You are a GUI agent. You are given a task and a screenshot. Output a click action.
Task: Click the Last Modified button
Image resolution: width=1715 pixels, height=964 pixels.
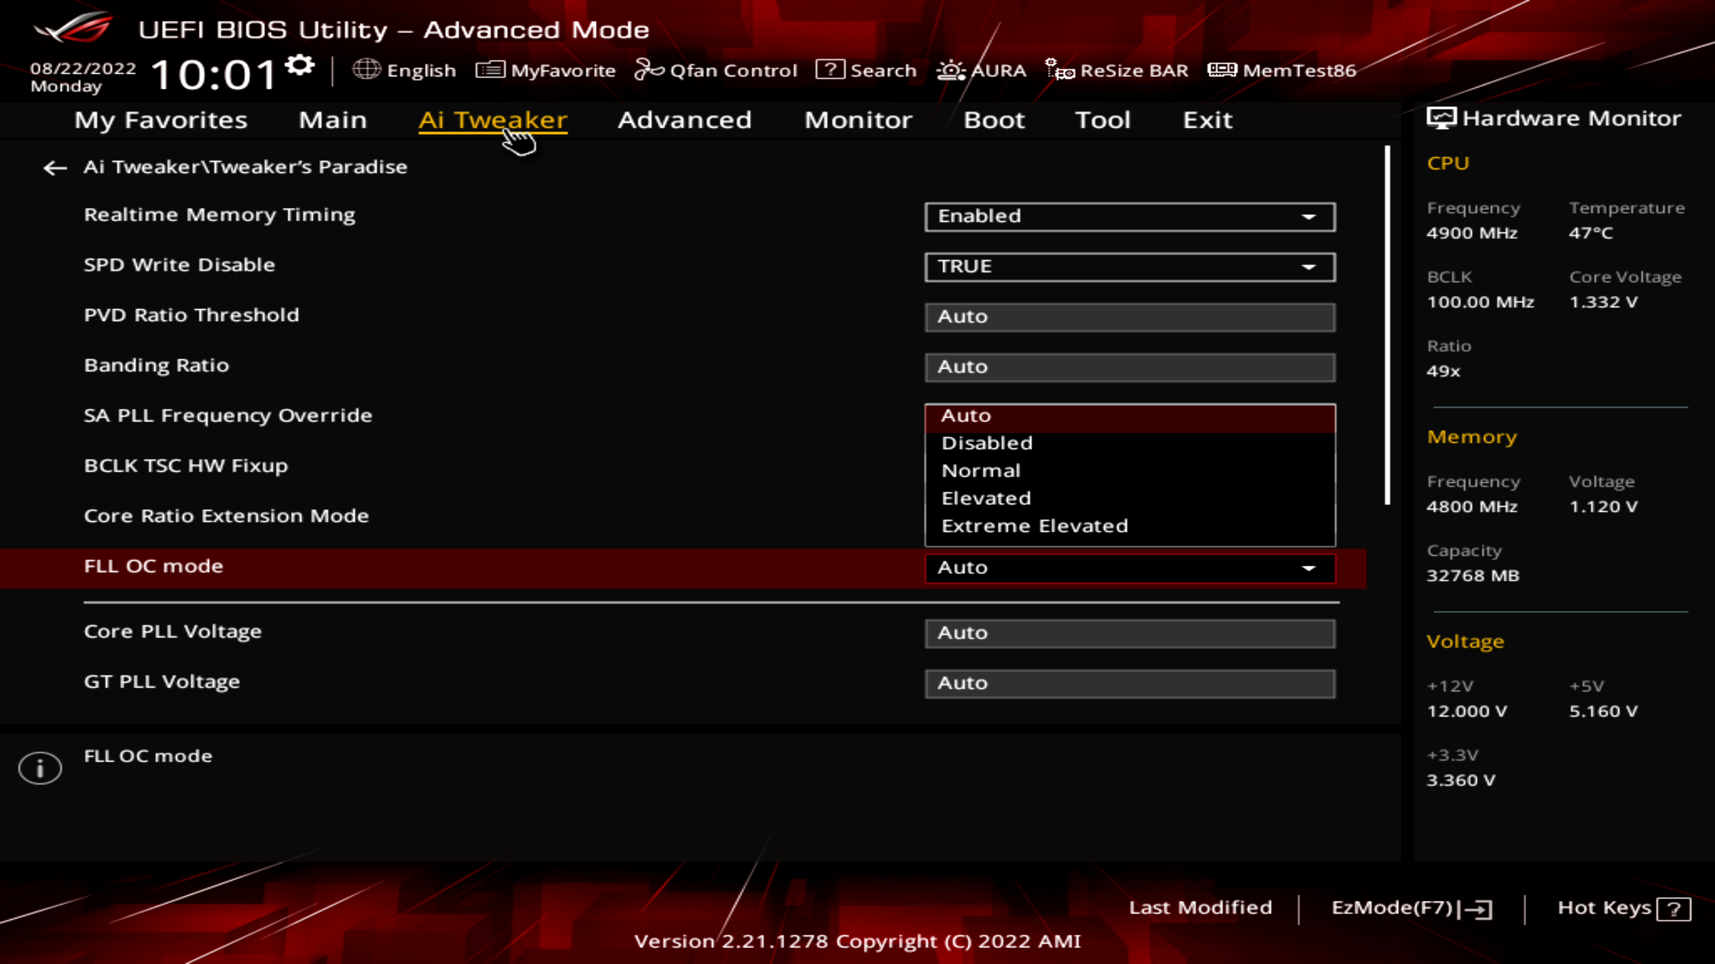point(1200,907)
